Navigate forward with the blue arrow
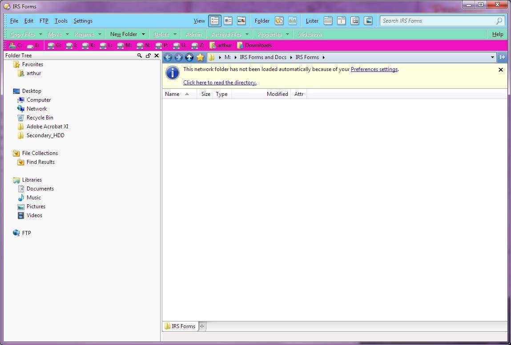The image size is (511, 345). (178, 57)
